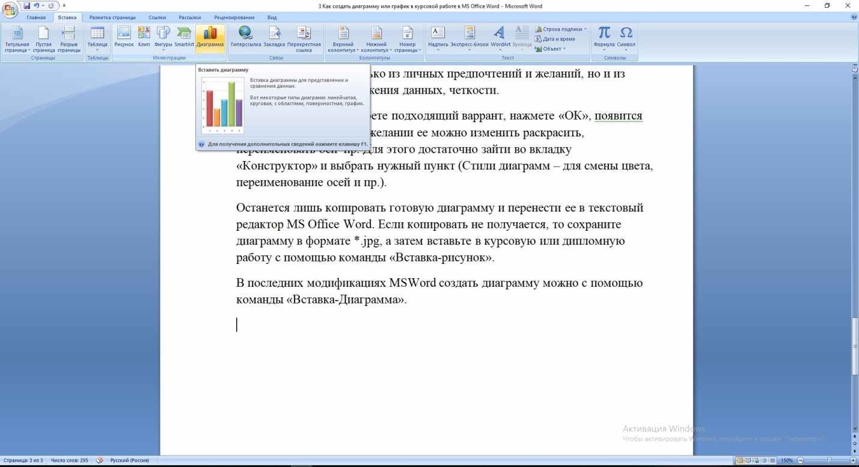
Task: Open Титульная страница cover page gallery
Action: point(17,38)
